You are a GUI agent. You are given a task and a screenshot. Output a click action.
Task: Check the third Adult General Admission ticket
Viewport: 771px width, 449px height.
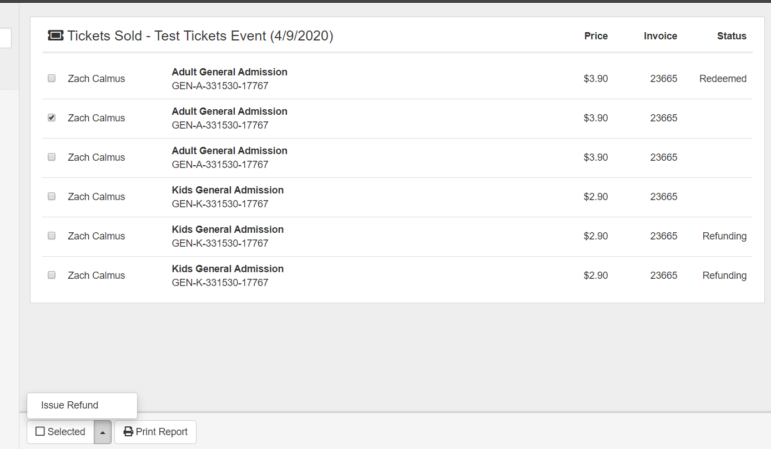(52, 157)
